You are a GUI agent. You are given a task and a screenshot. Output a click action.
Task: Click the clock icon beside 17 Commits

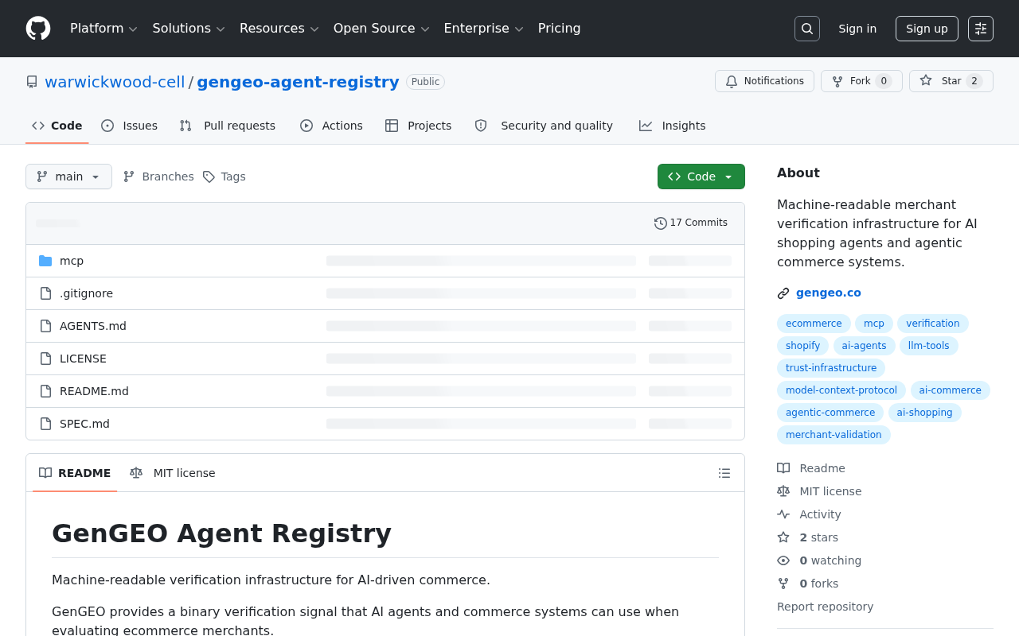coord(661,223)
